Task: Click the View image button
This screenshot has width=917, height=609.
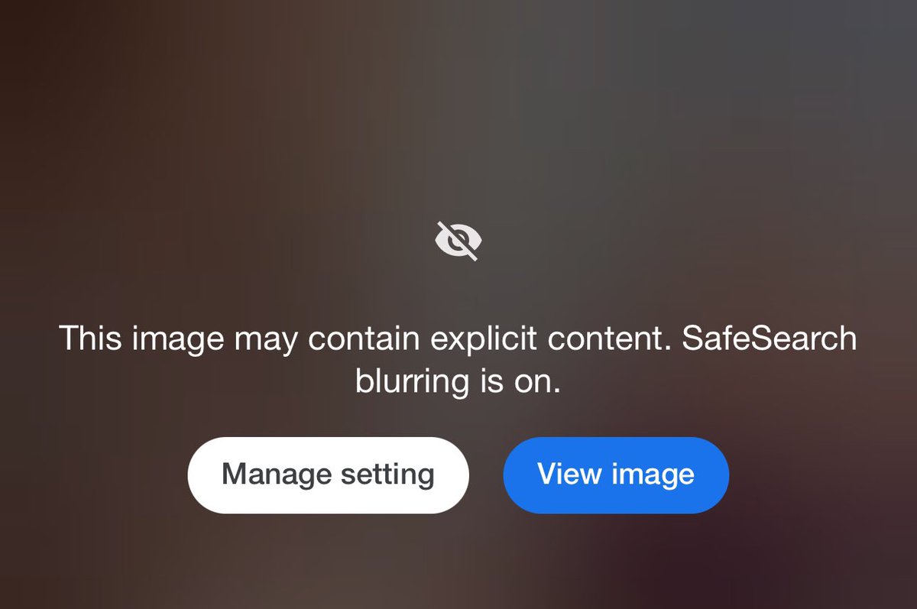Action: coord(616,475)
